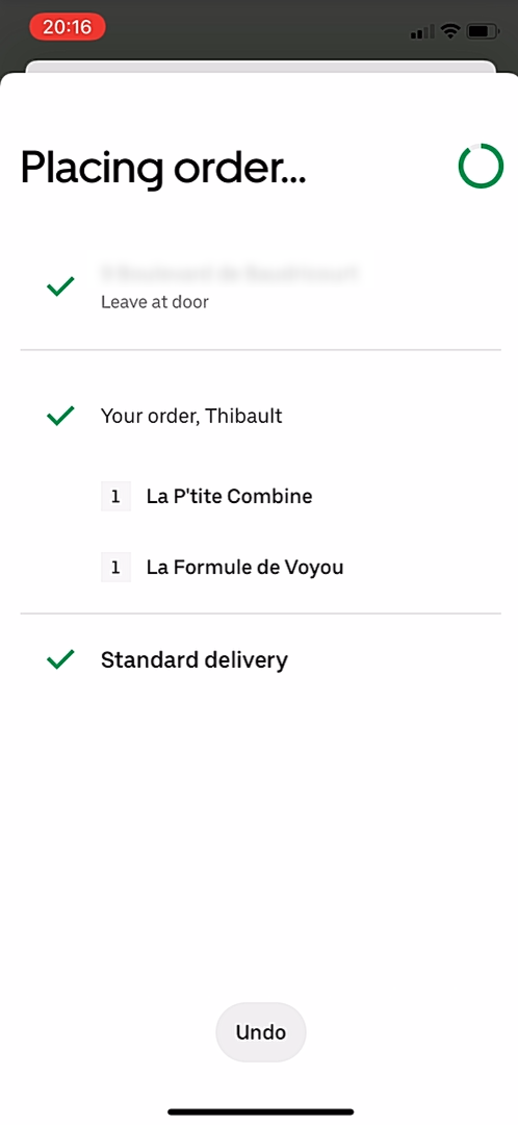The width and height of the screenshot is (518, 1125).
Task: Click the Wi-Fi icon in the status bar
Action: pyautogui.click(x=450, y=31)
